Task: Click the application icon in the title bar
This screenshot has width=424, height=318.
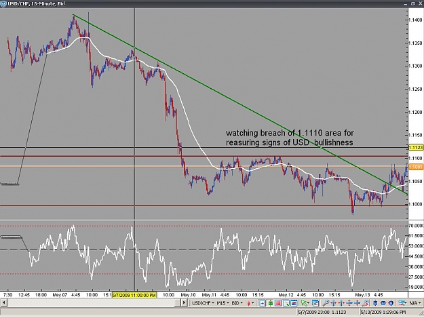Action: tap(3, 4)
